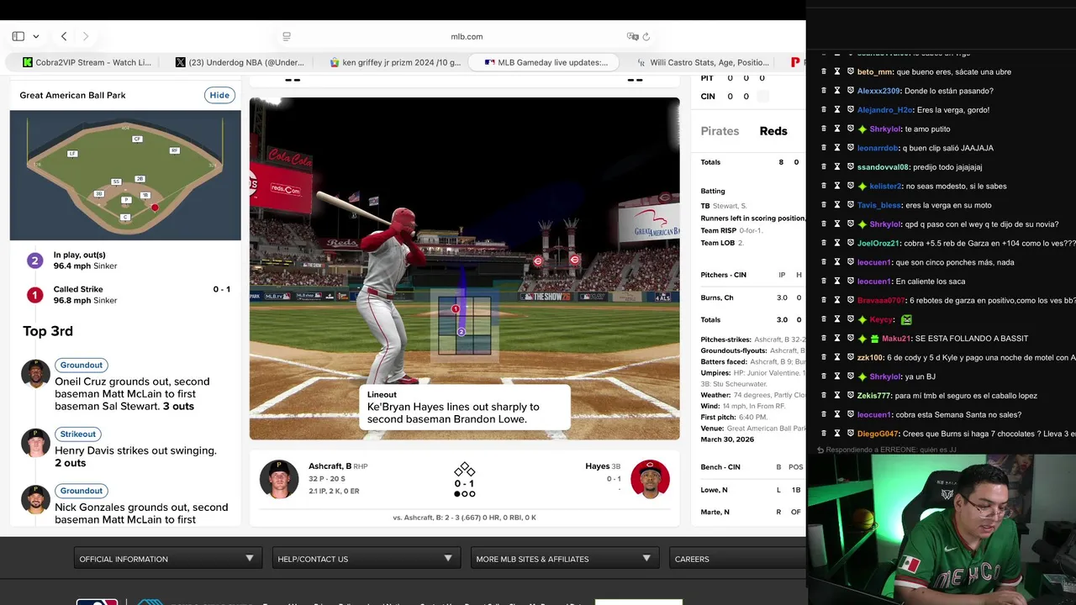Click kelister2's green subscriber badge
The height and width of the screenshot is (605, 1076).
[x=862, y=186]
